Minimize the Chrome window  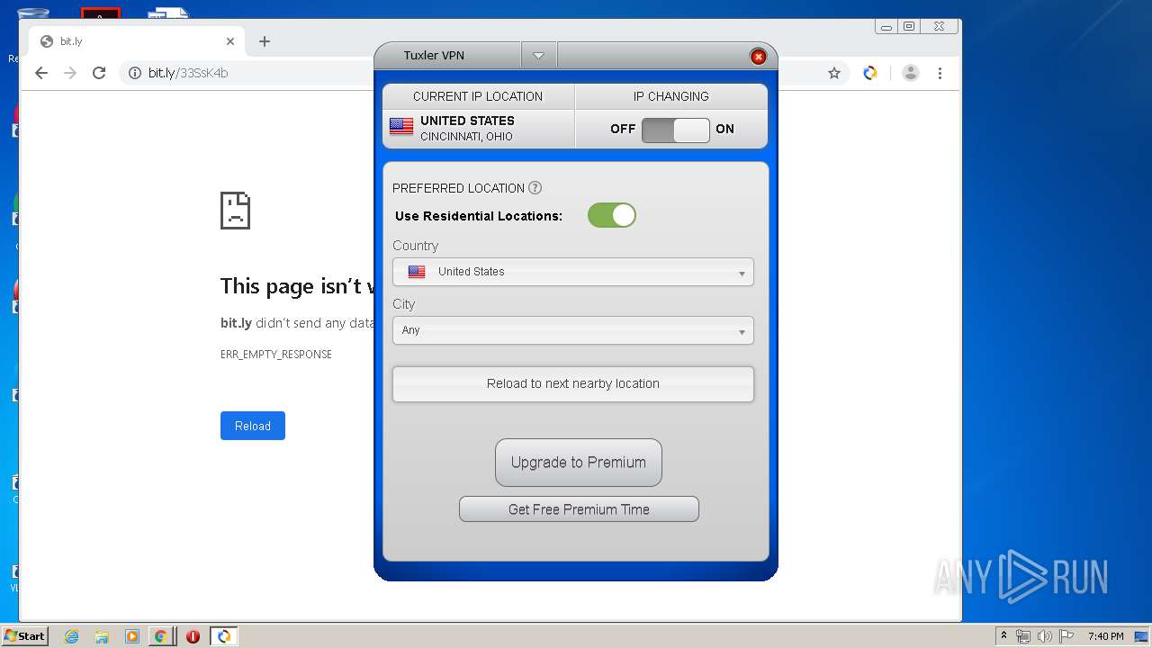coord(886,27)
